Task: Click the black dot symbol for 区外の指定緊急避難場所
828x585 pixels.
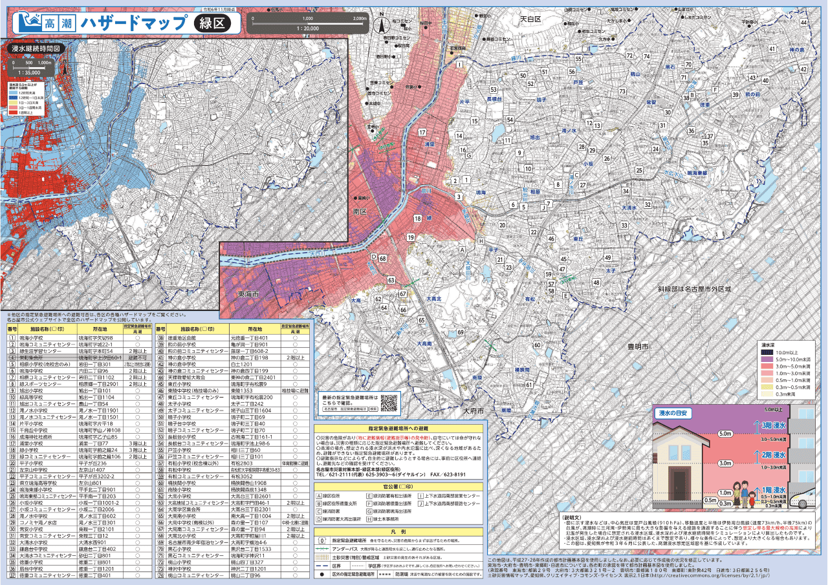Action: 321,573
